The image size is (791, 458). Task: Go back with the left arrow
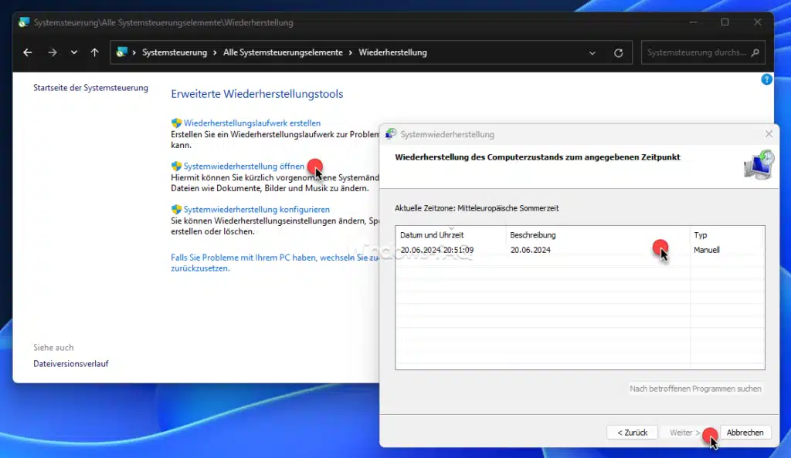pos(28,52)
